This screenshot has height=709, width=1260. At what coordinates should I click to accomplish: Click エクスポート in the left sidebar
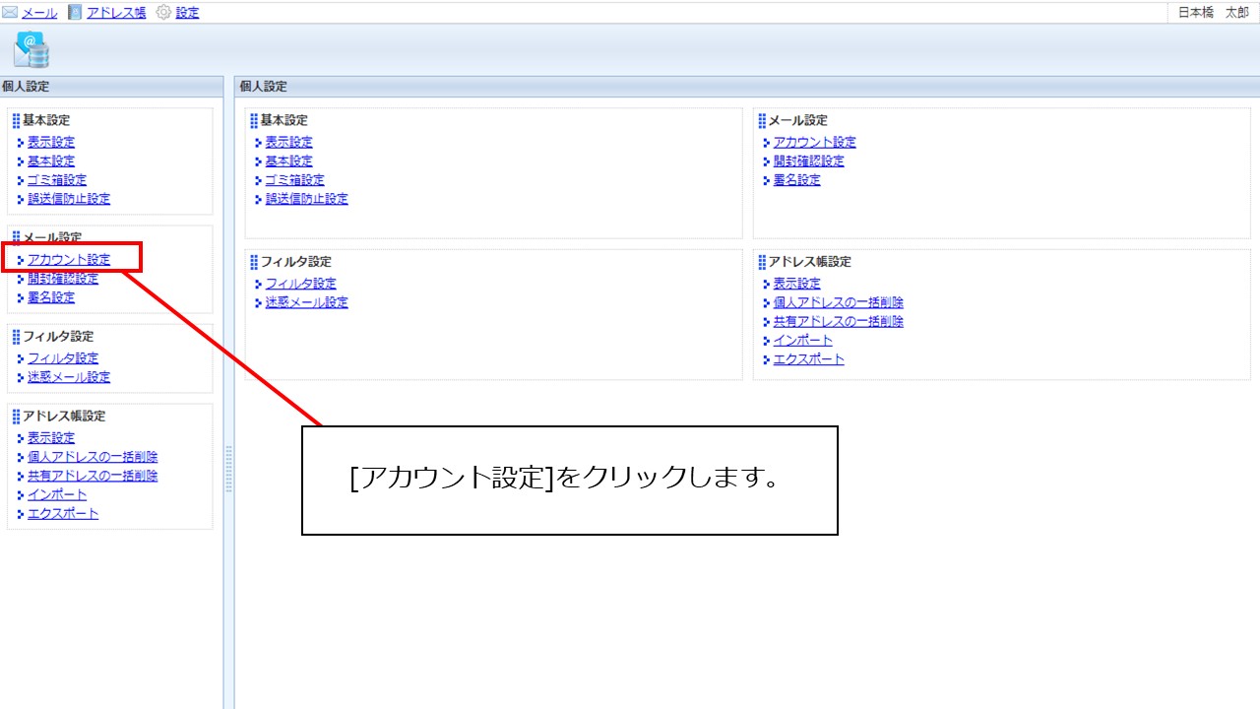click(x=63, y=514)
